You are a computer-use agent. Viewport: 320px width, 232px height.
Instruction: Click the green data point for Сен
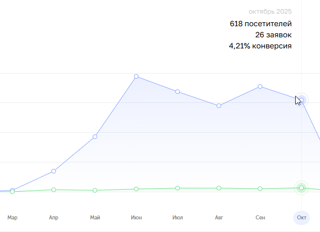[x=260, y=189]
